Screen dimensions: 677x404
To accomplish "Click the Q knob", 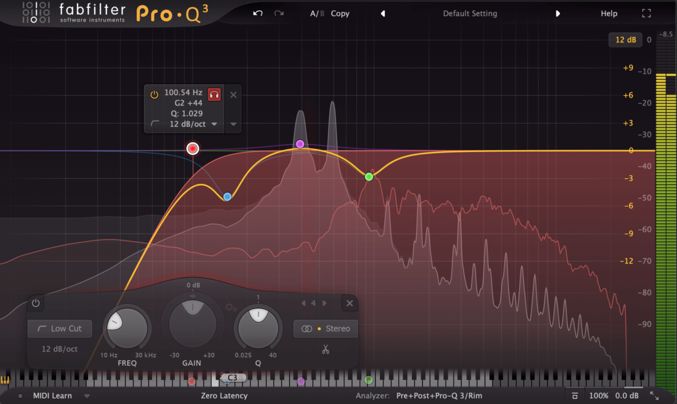I will click(x=258, y=328).
